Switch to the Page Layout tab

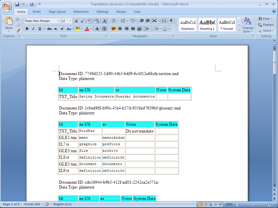point(57,12)
